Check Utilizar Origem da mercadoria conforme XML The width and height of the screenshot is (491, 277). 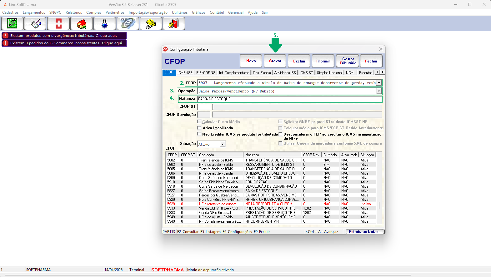tap(280, 143)
